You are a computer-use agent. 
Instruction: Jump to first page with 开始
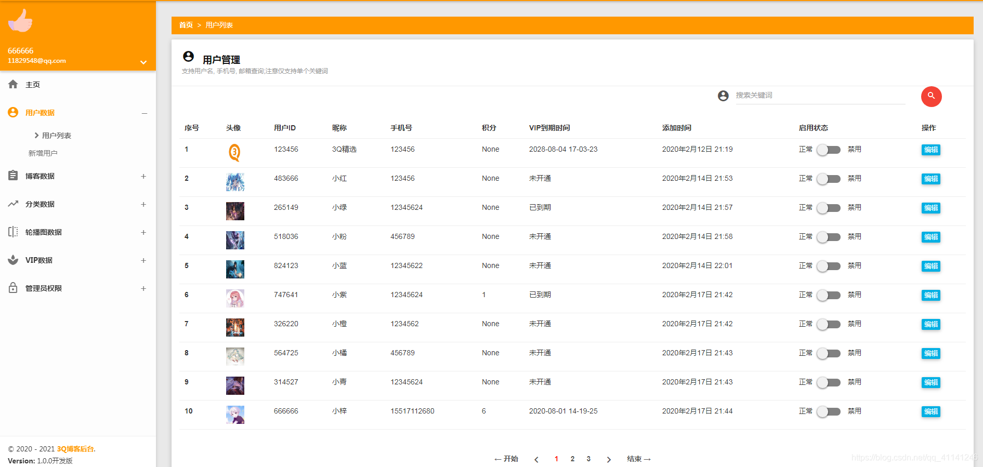click(506, 459)
